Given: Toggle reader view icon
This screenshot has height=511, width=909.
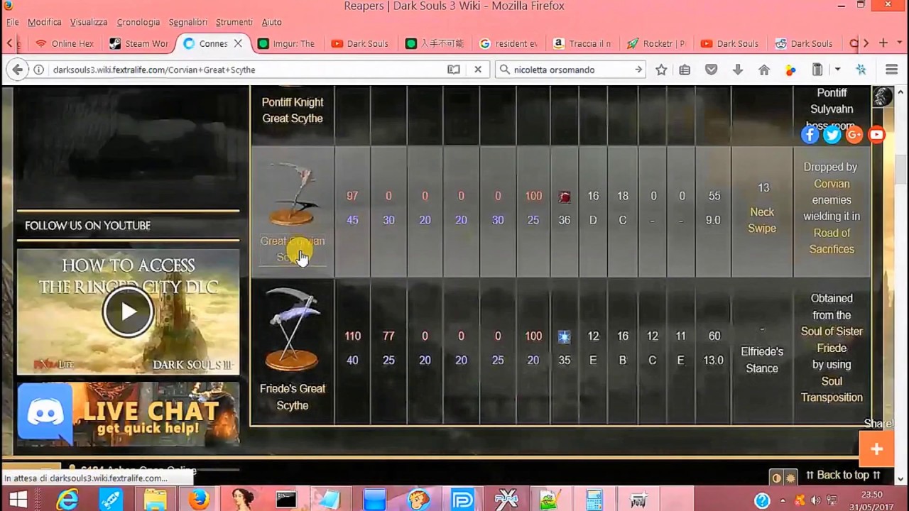Looking at the screenshot, I should tap(453, 70).
